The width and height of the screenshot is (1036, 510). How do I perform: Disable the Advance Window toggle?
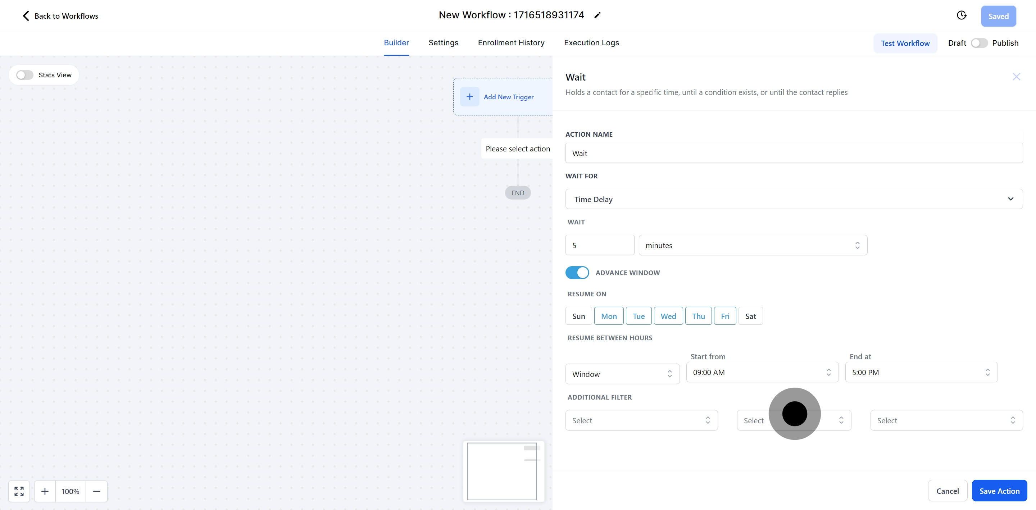point(577,273)
